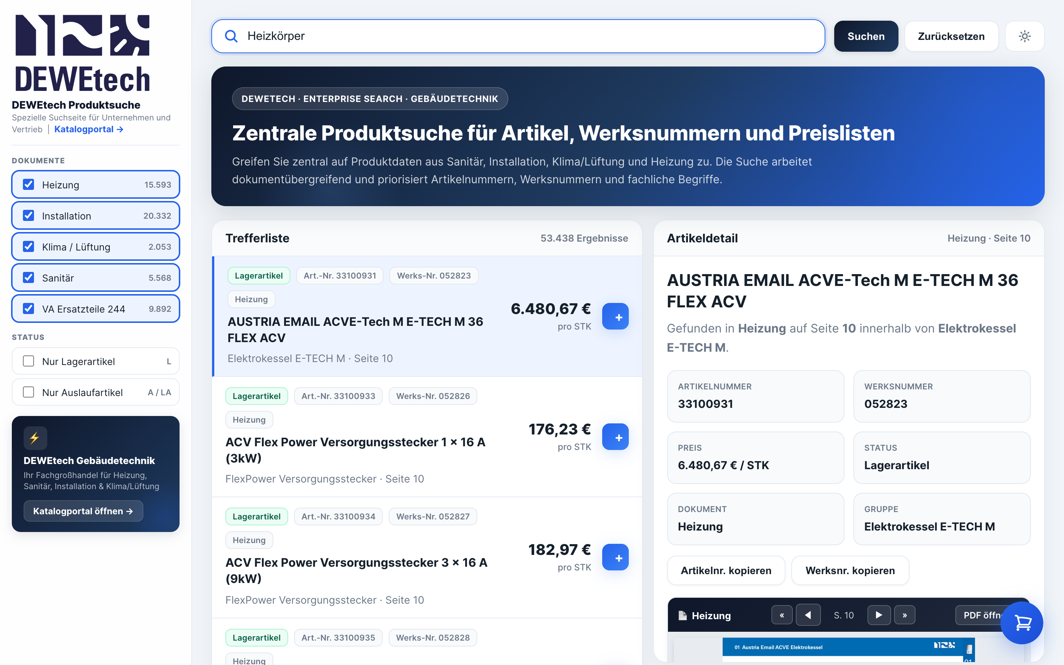Jump to first PDF page

tap(782, 615)
